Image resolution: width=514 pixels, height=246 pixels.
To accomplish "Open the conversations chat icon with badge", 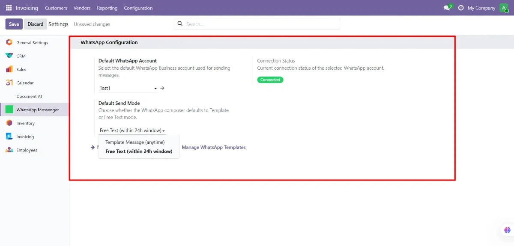I will [448, 8].
